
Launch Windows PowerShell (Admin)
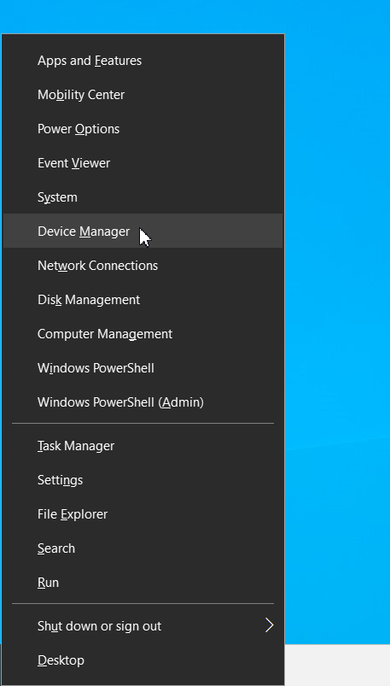(143, 402)
